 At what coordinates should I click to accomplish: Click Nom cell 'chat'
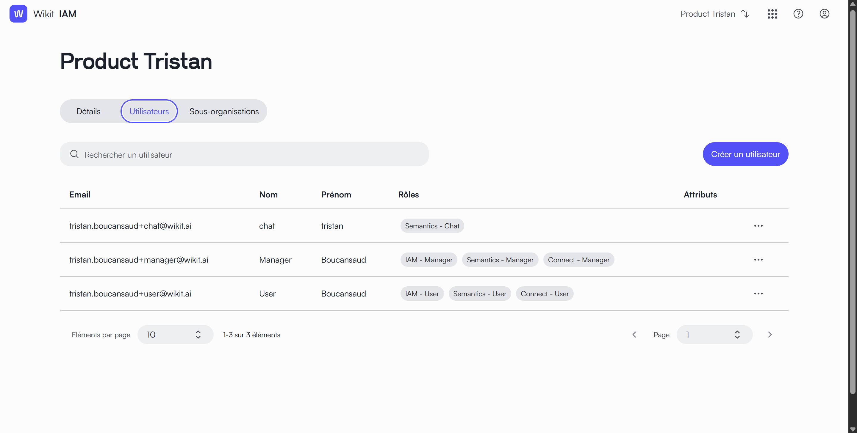267,226
